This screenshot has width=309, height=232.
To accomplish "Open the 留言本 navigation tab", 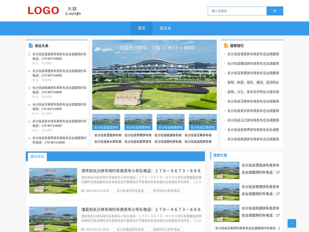I will (165, 28).
